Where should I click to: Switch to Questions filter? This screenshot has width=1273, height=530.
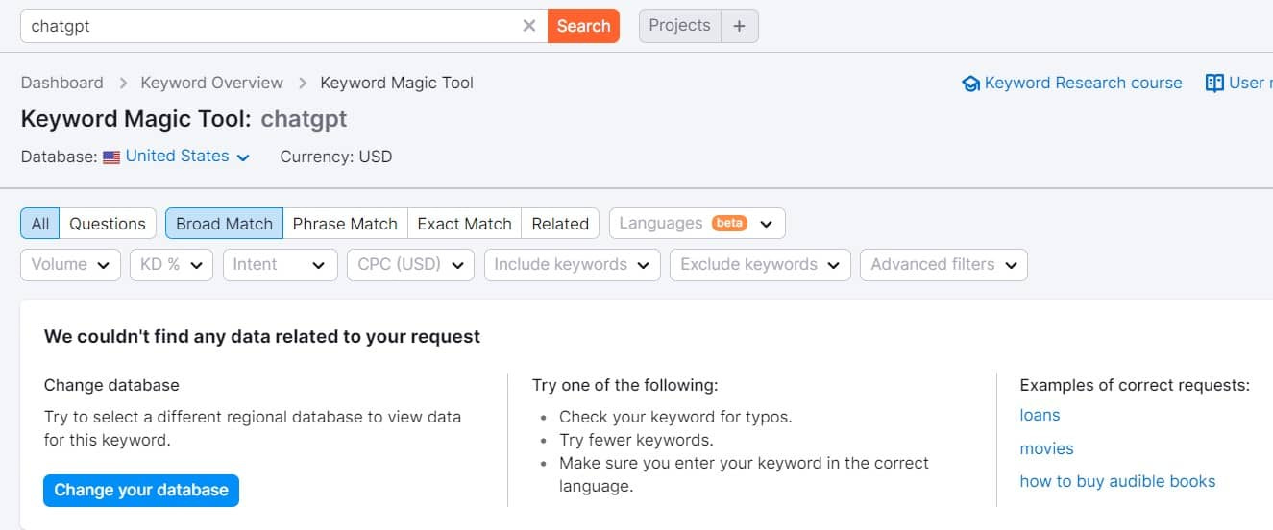click(108, 224)
